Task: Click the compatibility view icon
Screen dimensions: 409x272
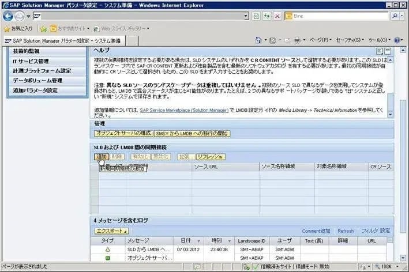Action: pyautogui.click(x=256, y=16)
